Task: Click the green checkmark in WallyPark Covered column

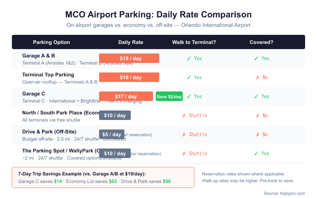Action: click(256, 154)
